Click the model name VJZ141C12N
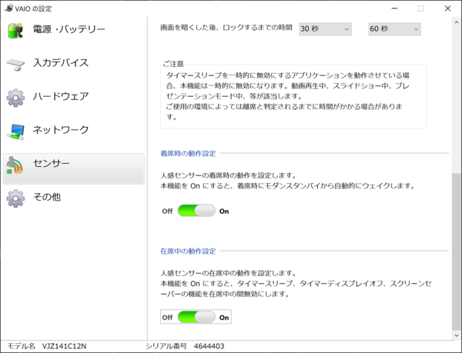 click(64, 346)
